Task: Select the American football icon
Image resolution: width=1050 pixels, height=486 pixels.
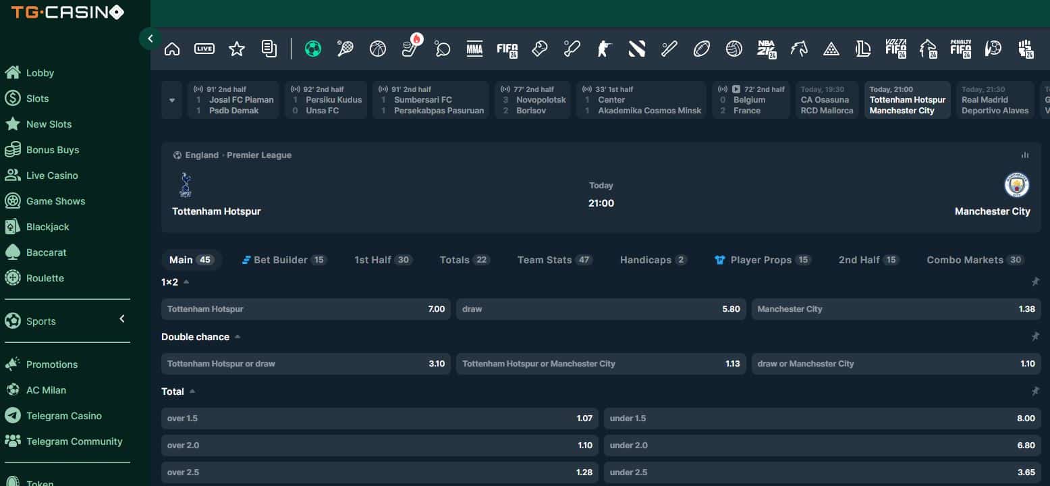Action: (702, 49)
